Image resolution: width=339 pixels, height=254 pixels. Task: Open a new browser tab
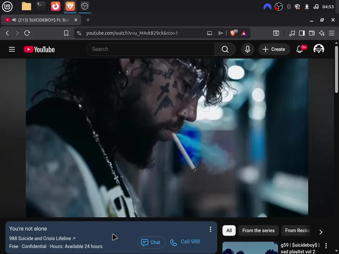click(x=88, y=20)
